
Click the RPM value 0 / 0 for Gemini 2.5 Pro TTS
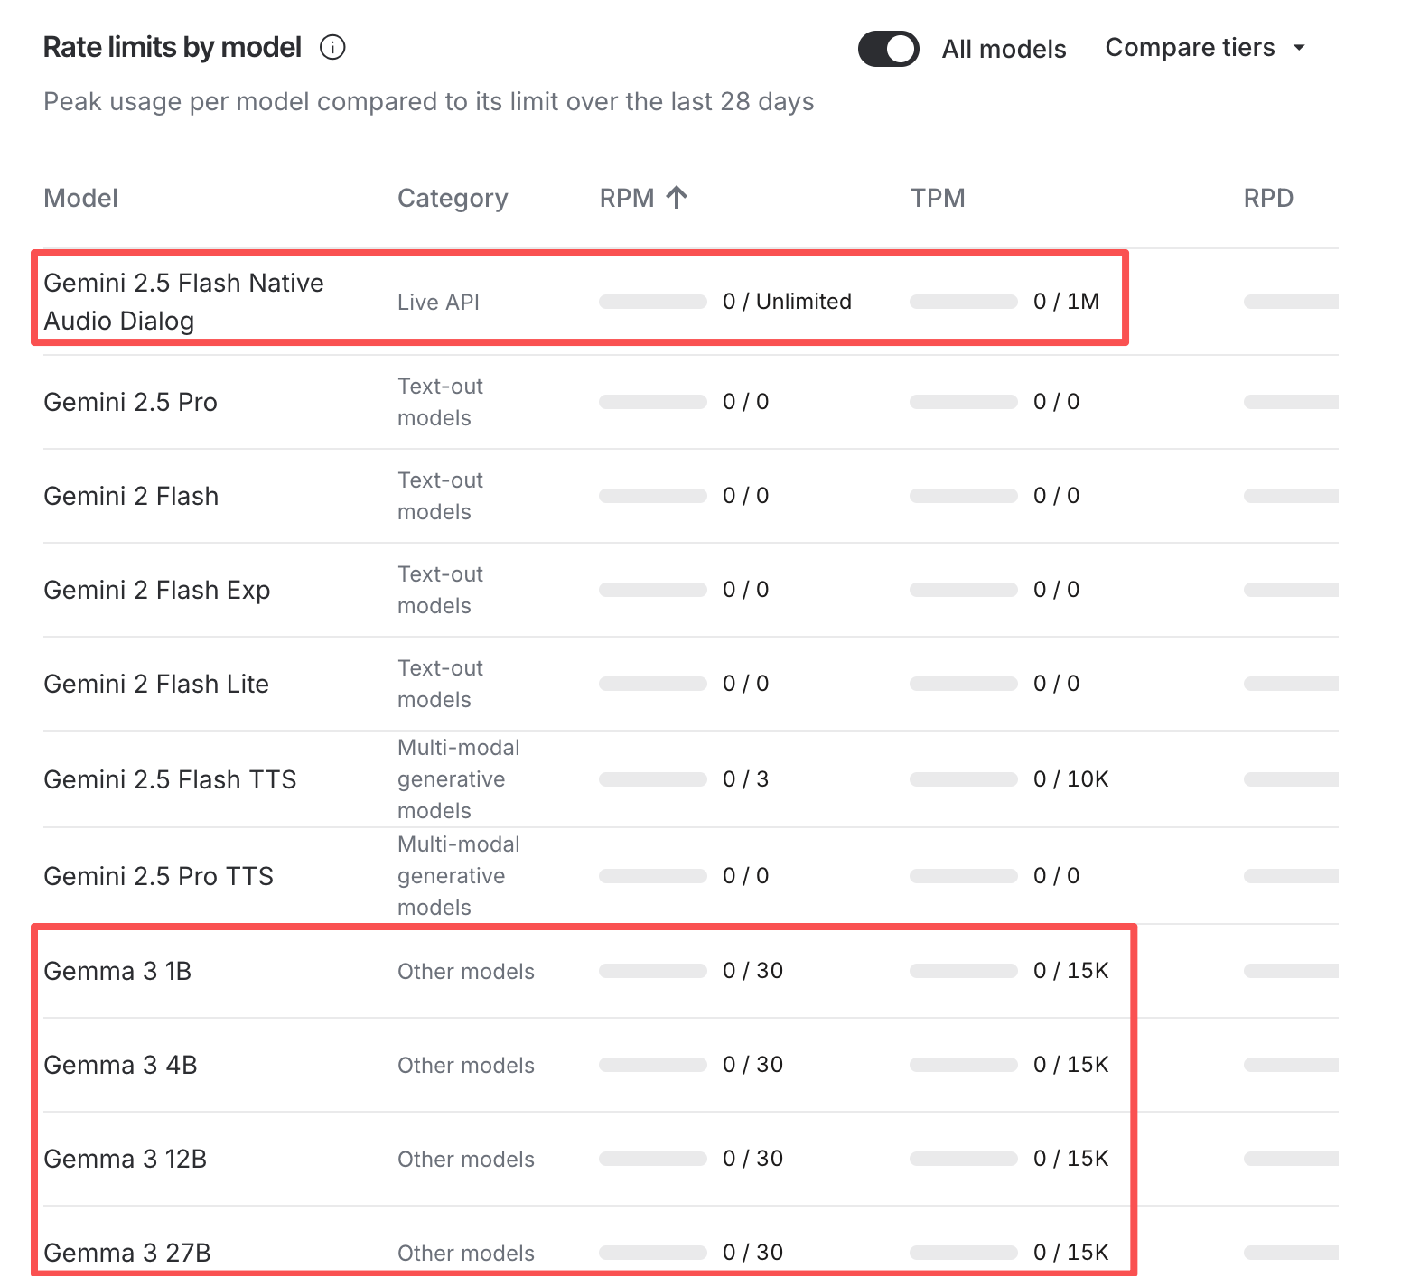[746, 876]
